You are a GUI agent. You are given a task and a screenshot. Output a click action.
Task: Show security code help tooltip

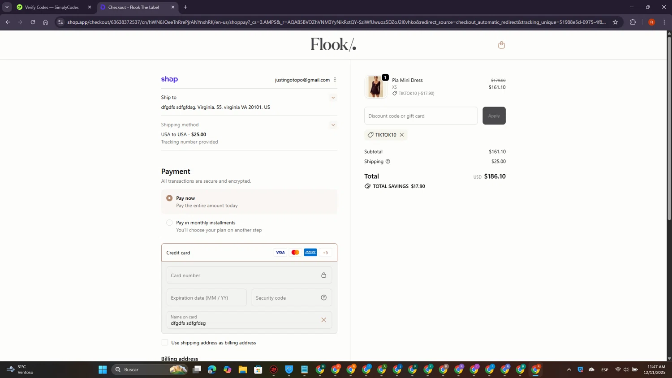(x=323, y=298)
